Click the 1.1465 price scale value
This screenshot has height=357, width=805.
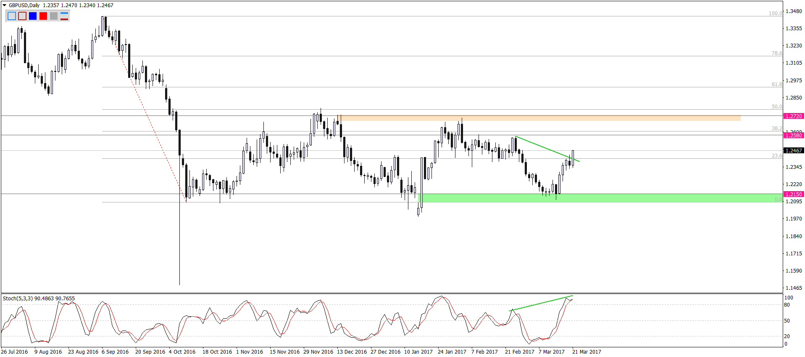[794, 288]
